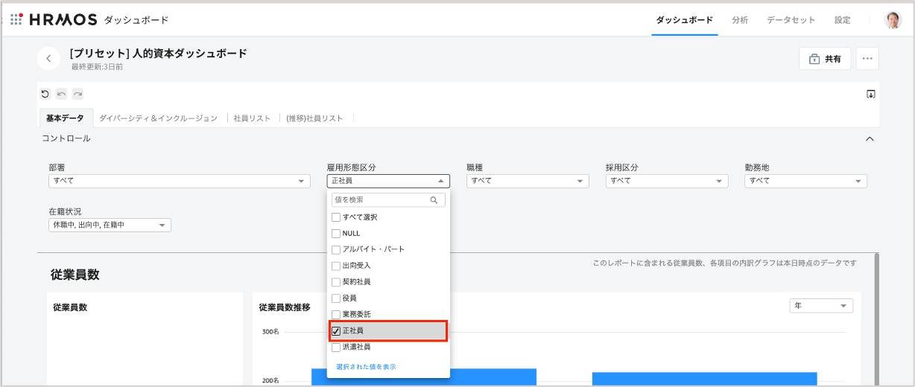
Task: Open the ダイバーシティ＆インクルージョン tab
Action: coord(158,118)
